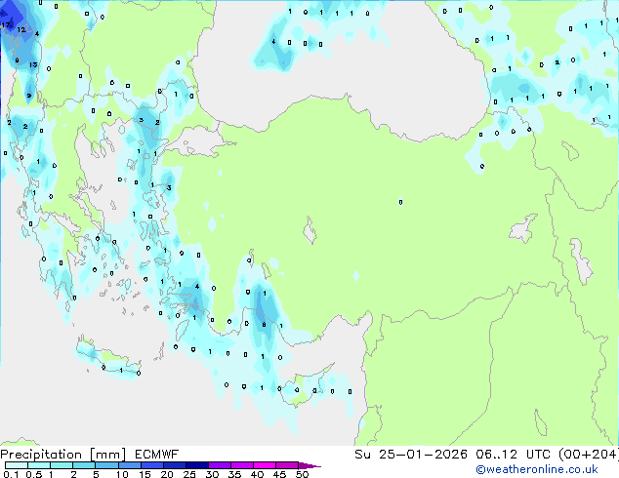
Task: Click the '12' precipitation value on map
Action: (x=21, y=29)
